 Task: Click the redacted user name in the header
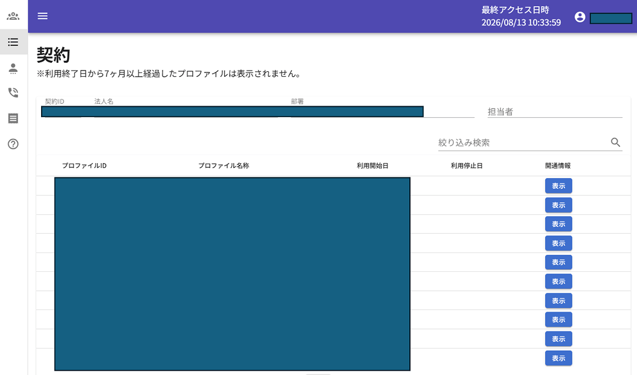tap(611, 18)
